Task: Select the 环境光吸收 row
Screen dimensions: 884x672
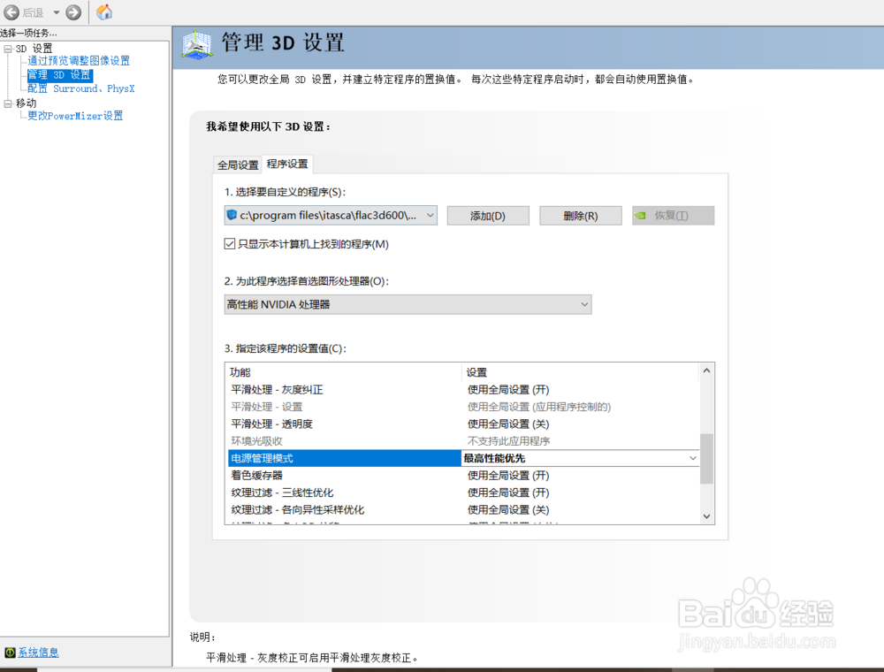Action: (x=462, y=441)
